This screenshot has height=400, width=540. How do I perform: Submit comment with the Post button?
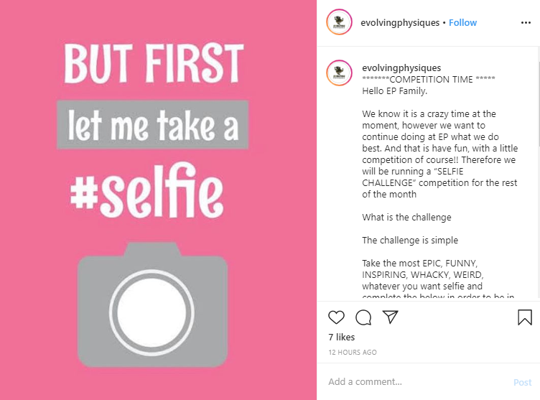[523, 383]
